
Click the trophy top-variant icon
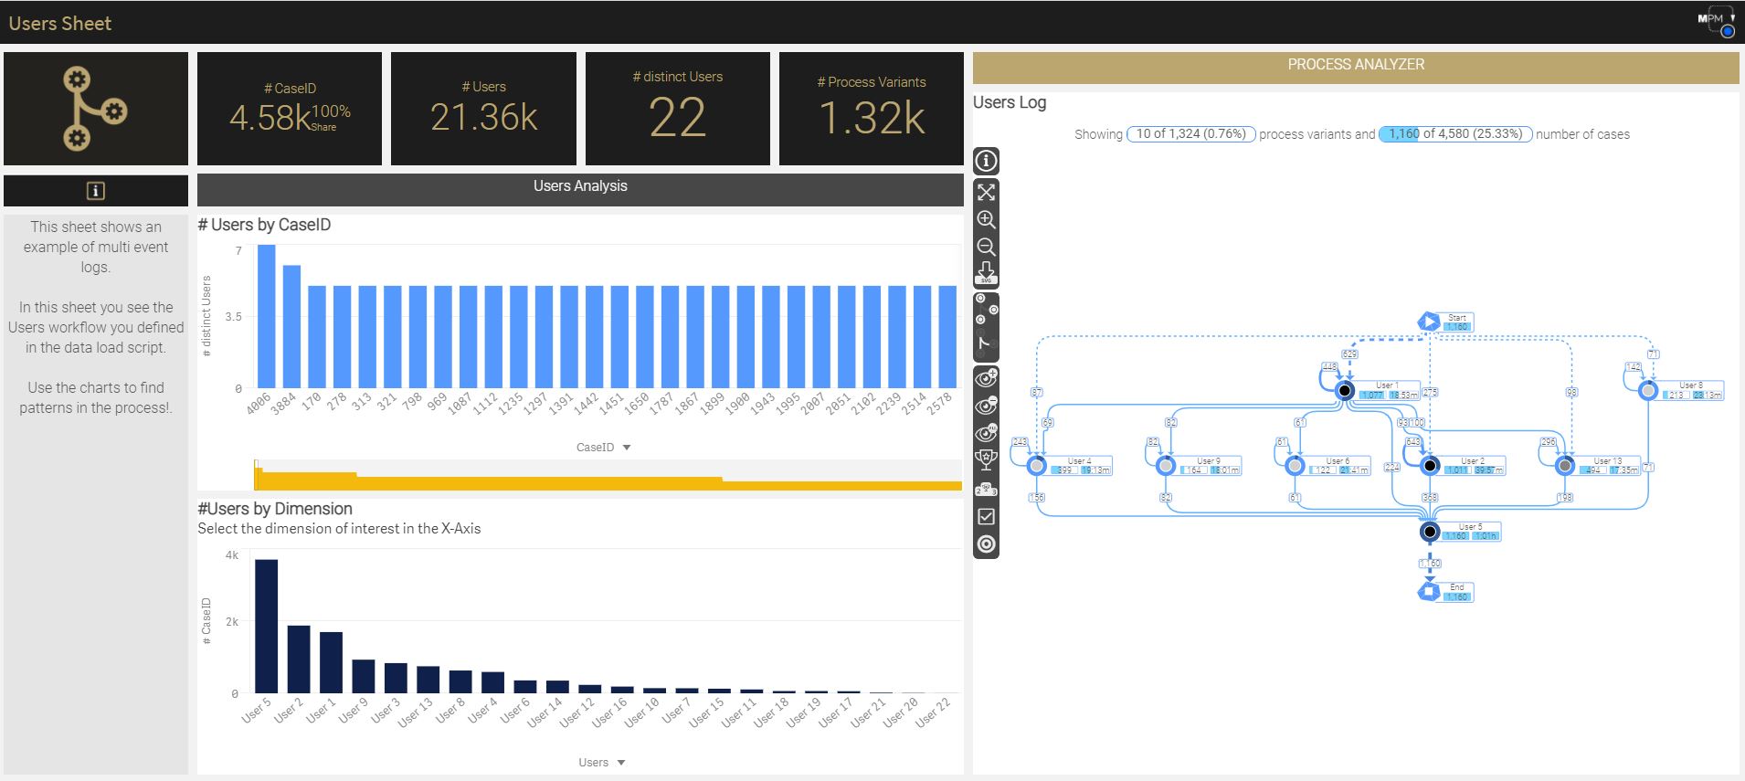986,459
